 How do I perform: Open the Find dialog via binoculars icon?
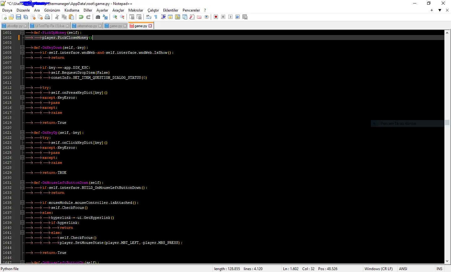(98, 17)
